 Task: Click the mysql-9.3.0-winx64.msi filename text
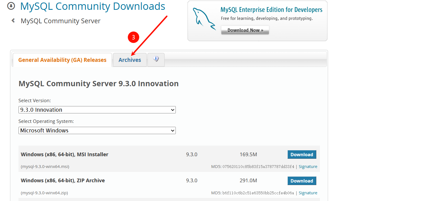(x=45, y=167)
